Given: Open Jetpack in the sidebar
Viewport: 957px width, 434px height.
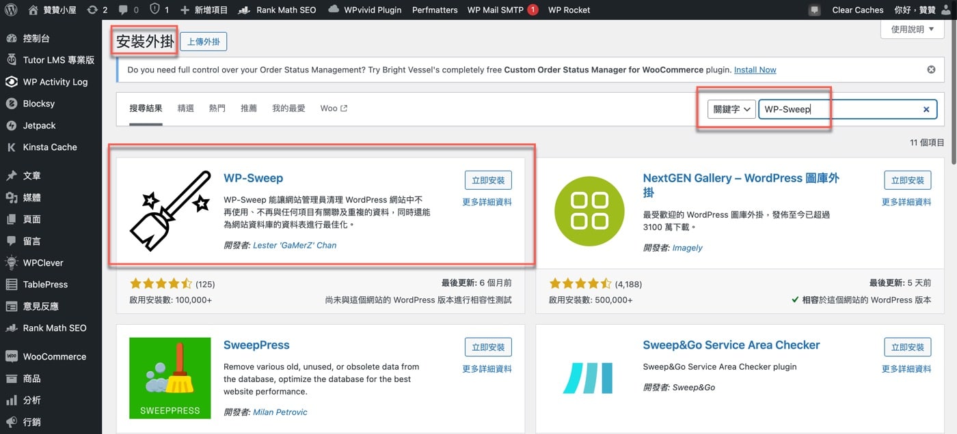Looking at the screenshot, I should tap(51, 126).
